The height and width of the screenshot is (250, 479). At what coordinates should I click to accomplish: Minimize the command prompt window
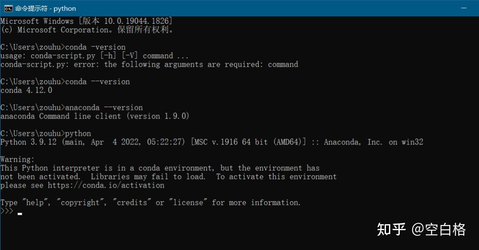point(463,8)
